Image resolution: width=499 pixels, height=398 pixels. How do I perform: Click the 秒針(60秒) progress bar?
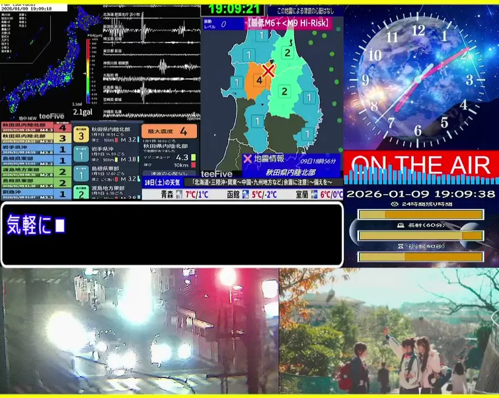(x=421, y=257)
